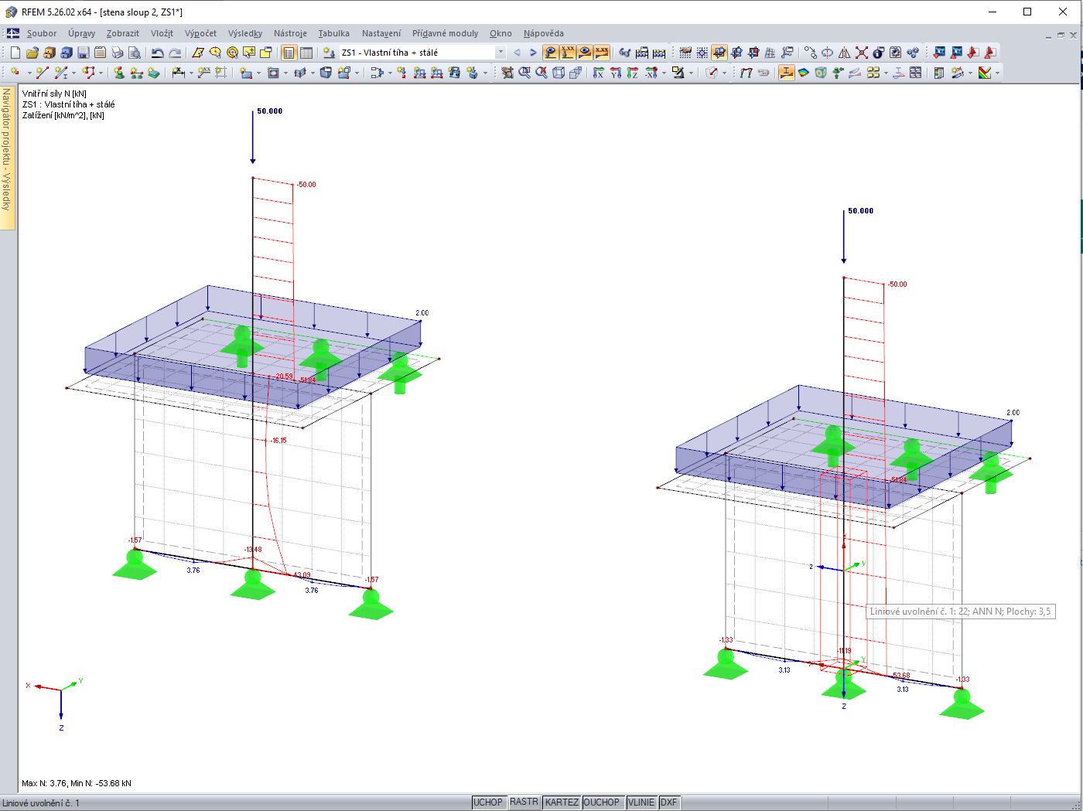Open the Navigátor projektu - Výsledky side tab

[7, 158]
